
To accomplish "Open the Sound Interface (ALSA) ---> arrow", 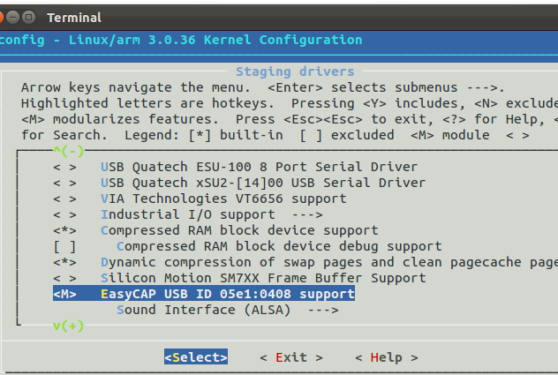I will click(x=323, y=310).
